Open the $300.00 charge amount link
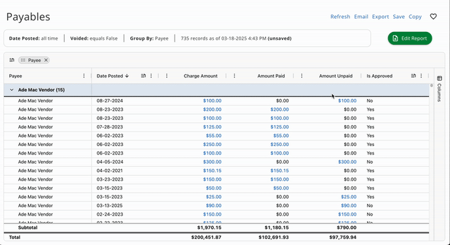The height and width of the screenshot is (245, 450). (213, 162)
